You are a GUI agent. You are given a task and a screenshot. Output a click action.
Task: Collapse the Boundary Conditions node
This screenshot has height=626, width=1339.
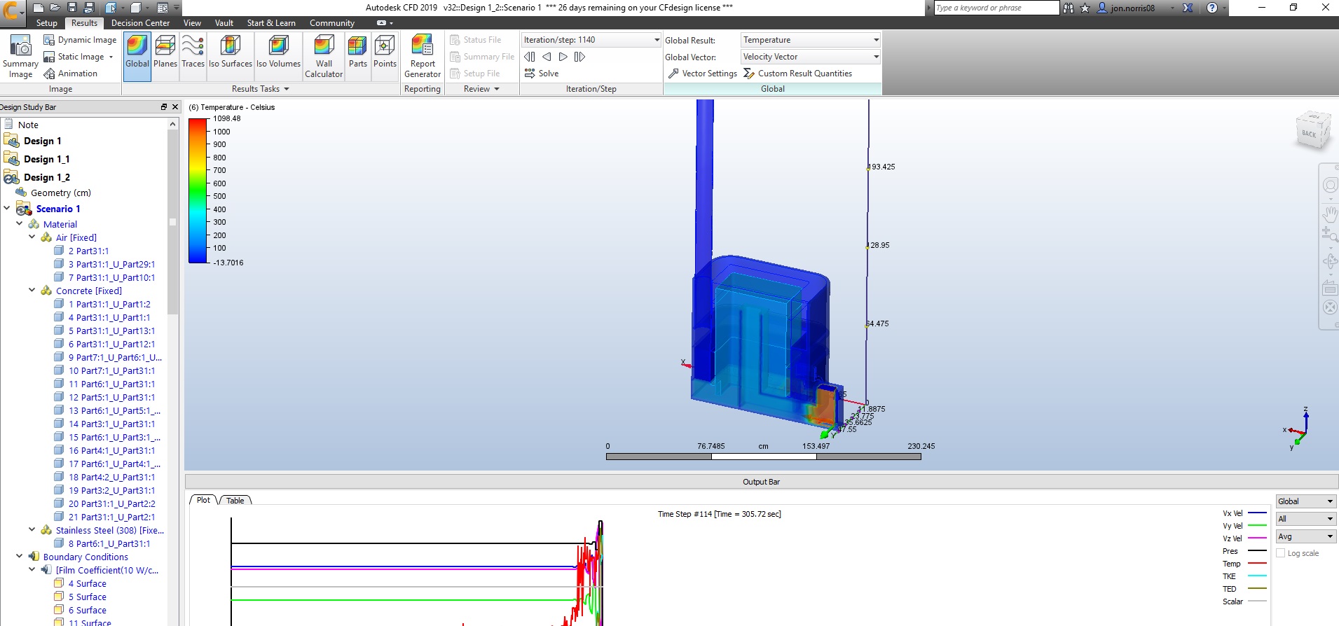[20, 556]
